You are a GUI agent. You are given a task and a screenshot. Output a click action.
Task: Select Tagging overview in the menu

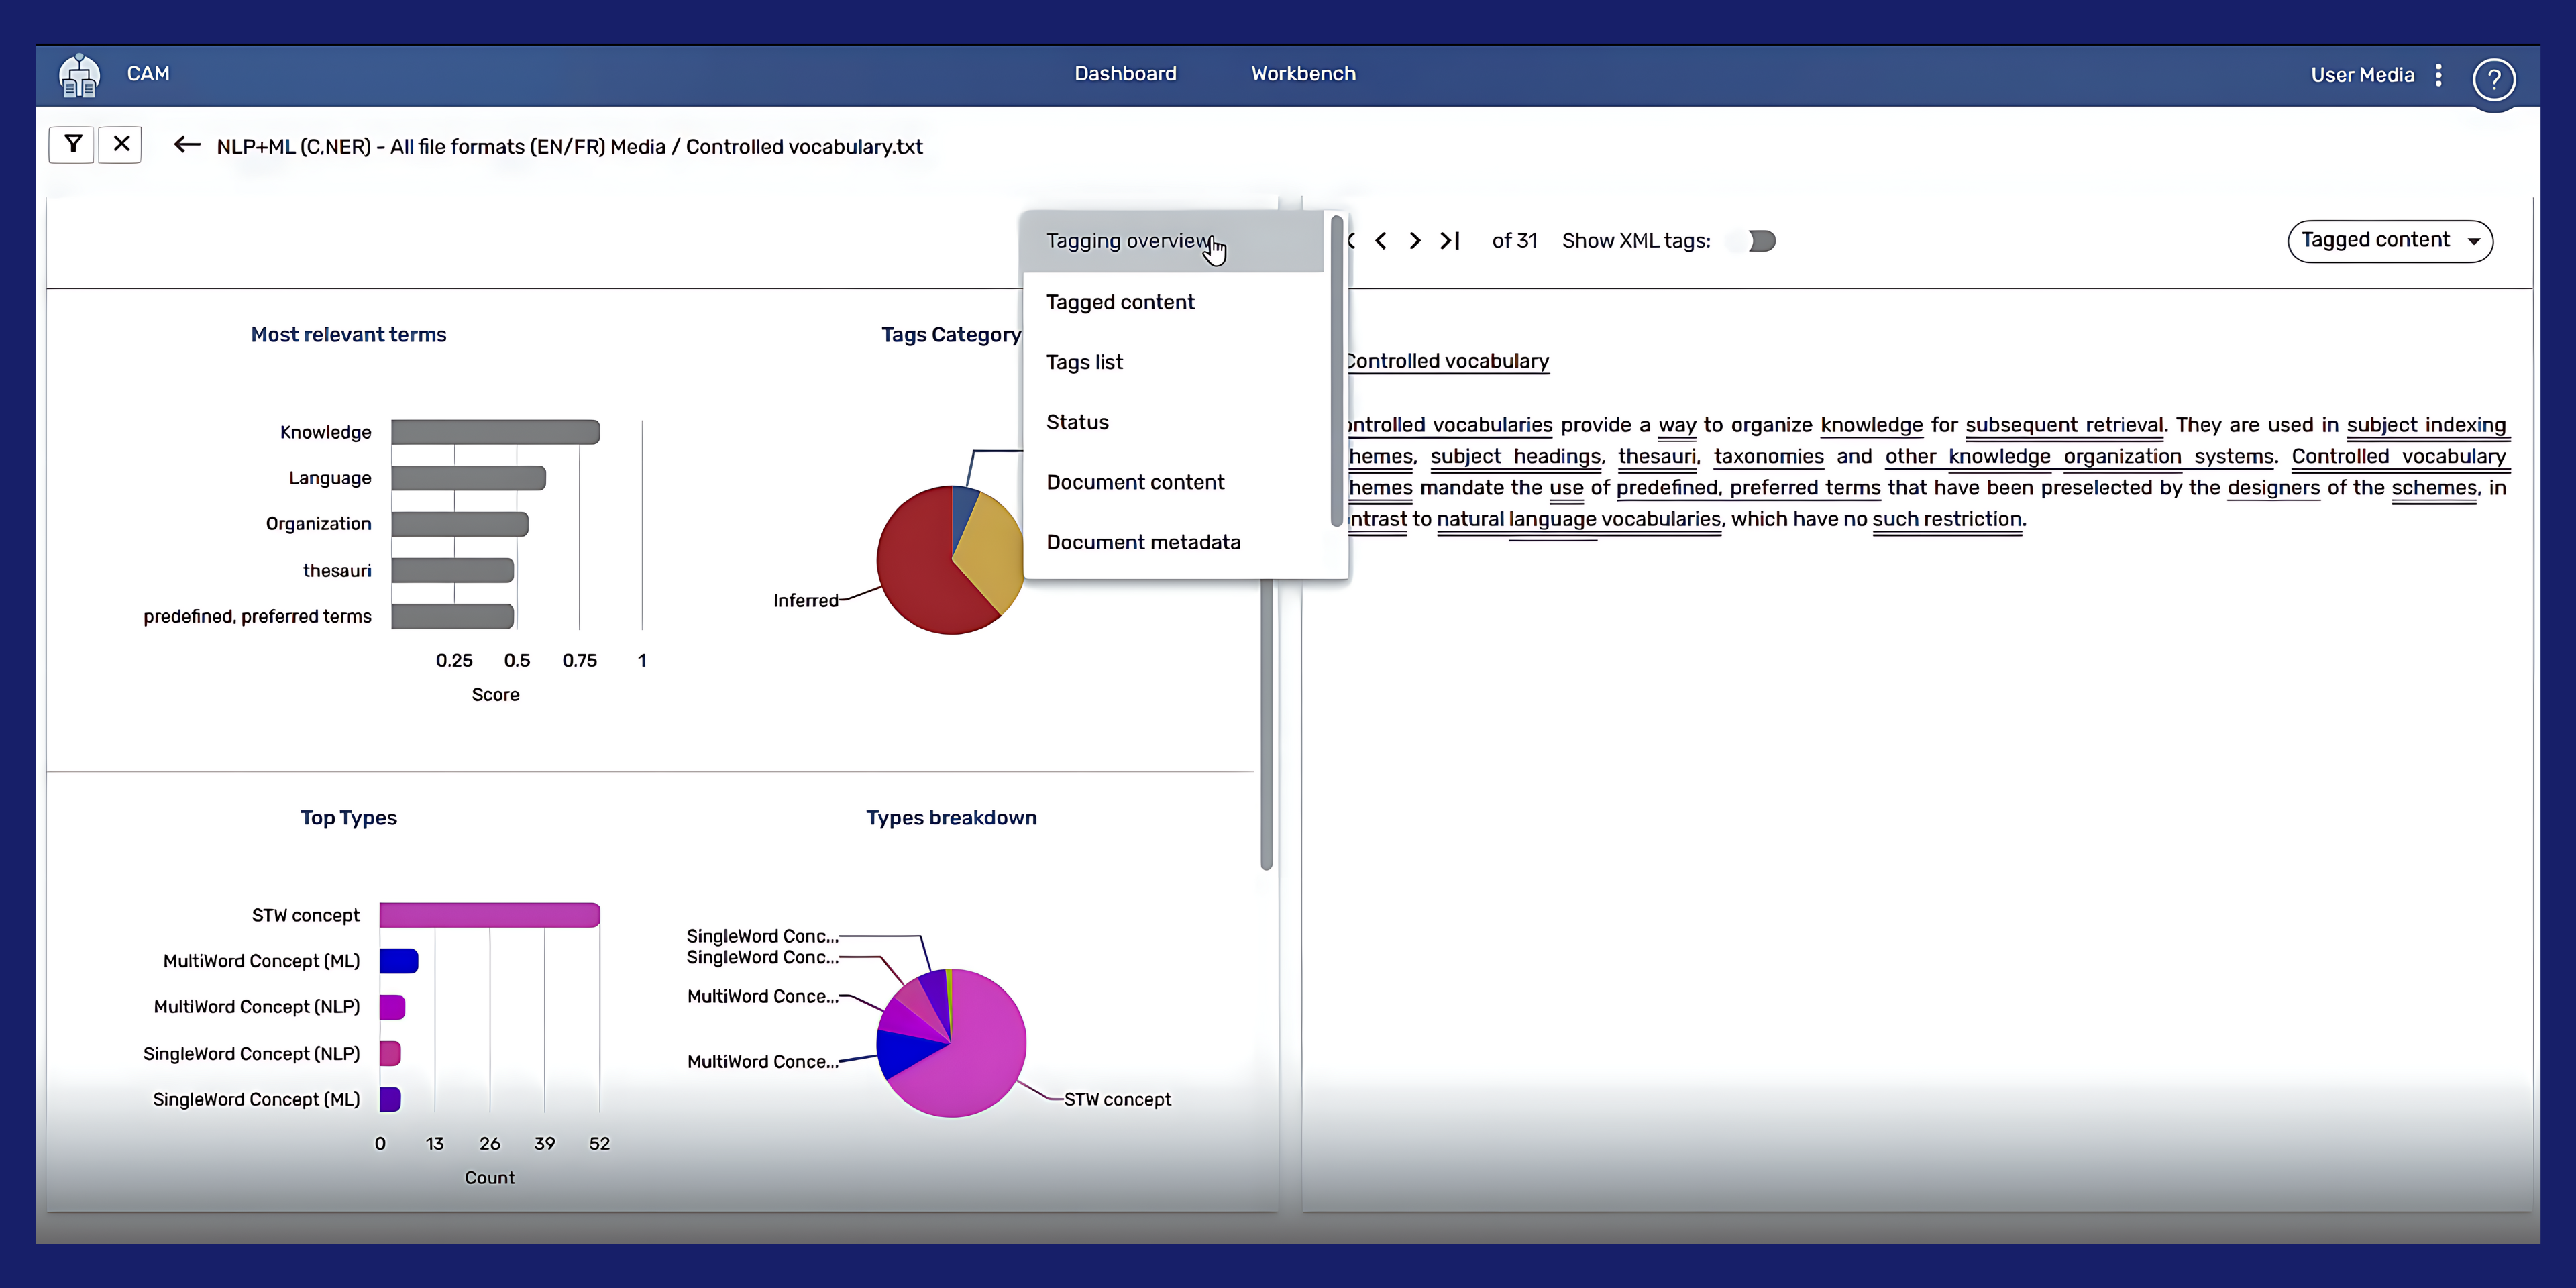(x=1172, y=241)
